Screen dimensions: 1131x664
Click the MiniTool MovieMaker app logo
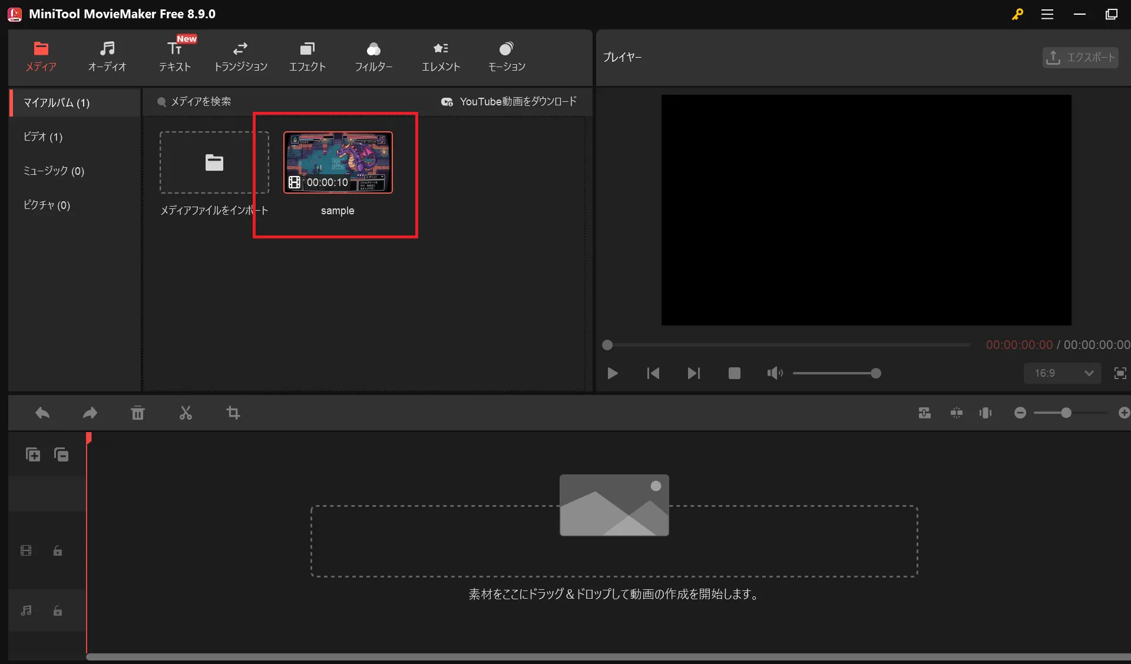pos(15,14)
